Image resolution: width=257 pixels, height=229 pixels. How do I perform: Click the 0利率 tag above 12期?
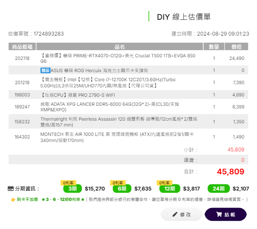click(x=164, y=183)
